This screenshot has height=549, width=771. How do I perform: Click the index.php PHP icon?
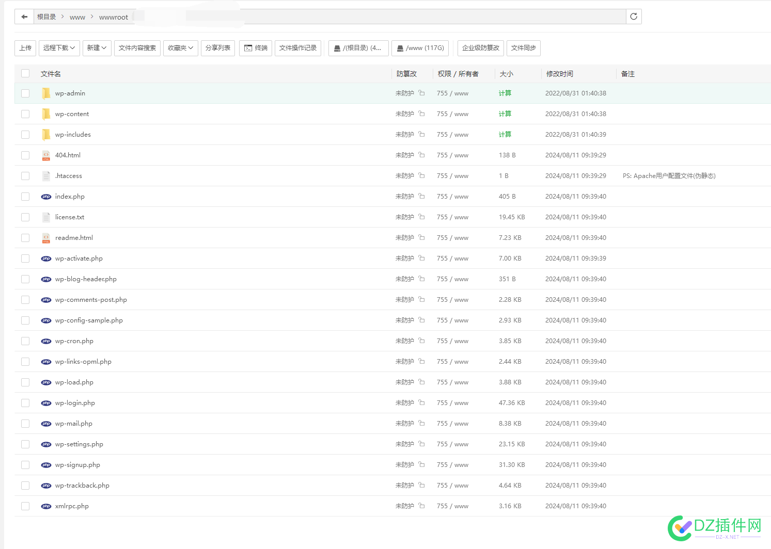coord(46,197)
